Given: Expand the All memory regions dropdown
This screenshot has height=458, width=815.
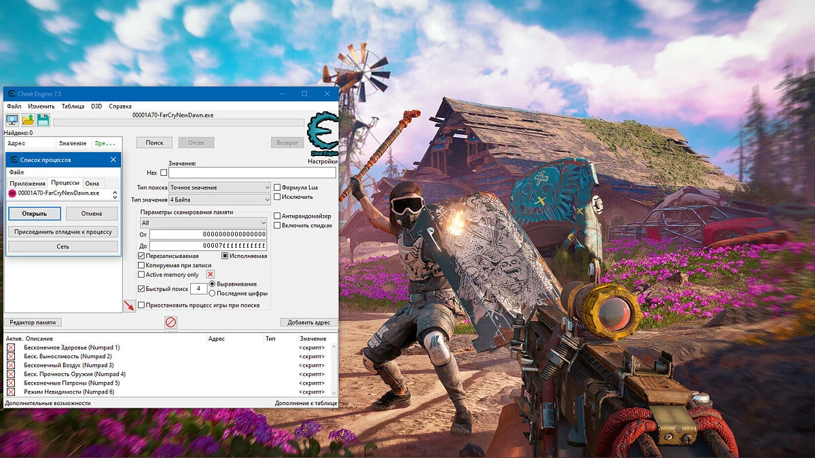Looking at the screenshot, I should (203, 223).
